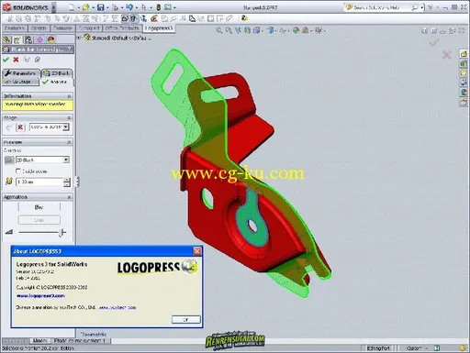The height and width of the screenshot is (353, 470).
Task: Click the faded red X in viewport corner
Action: point(447,55)
